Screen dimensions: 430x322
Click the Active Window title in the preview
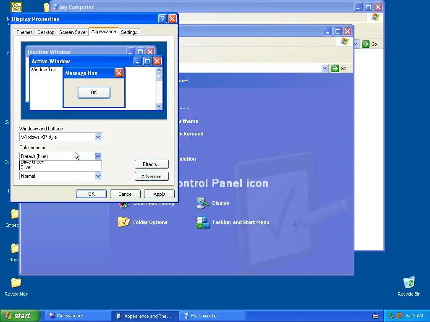pos(51,61)
